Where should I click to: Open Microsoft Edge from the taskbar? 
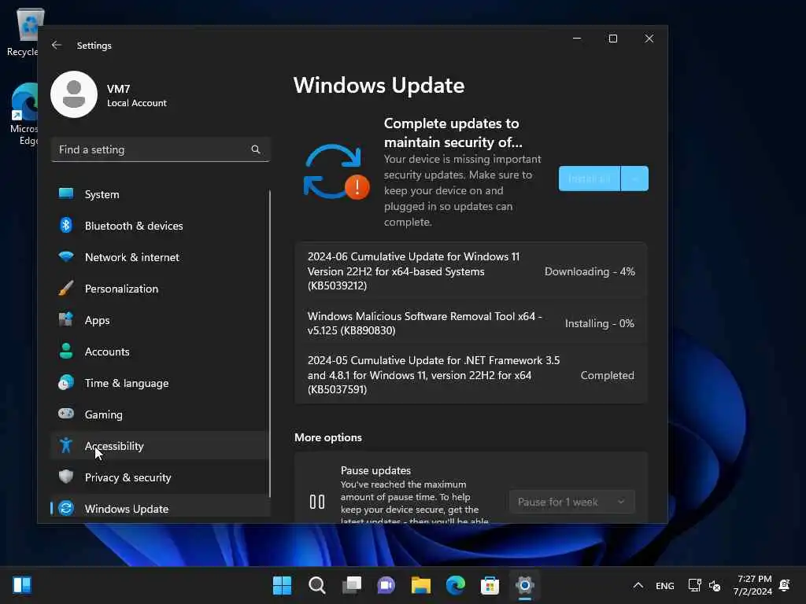tap(456, 585)
